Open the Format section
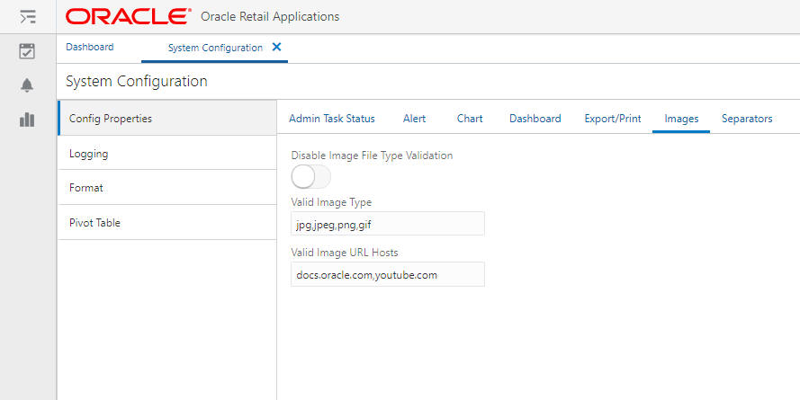This screenshot has height=400, width=800. [x=166, y=188]
